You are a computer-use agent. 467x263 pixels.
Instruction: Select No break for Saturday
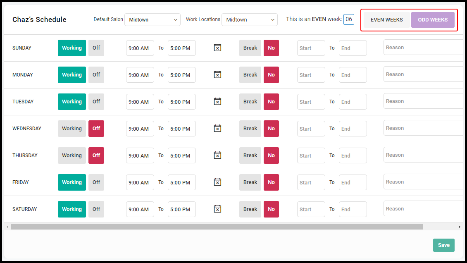click(x=272, y=209)
